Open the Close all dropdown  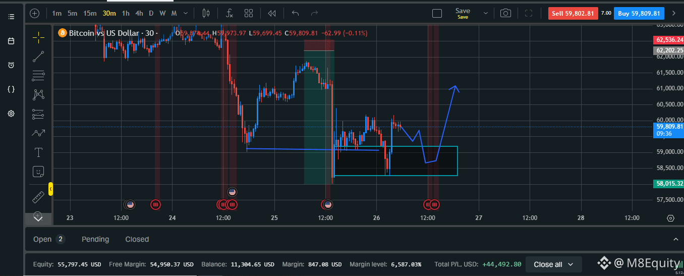click(553, 264)
